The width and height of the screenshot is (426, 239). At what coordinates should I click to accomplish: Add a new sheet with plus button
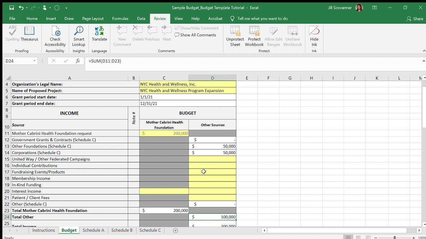175,230
